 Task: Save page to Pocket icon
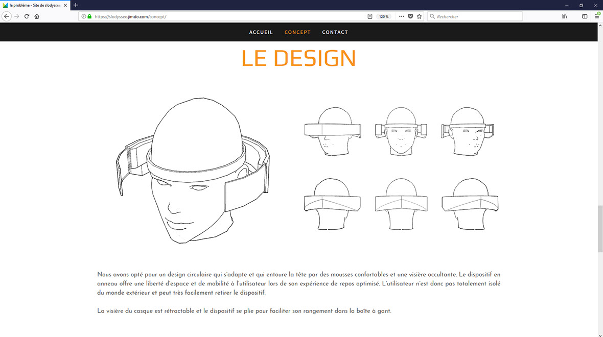pos(410,16)
